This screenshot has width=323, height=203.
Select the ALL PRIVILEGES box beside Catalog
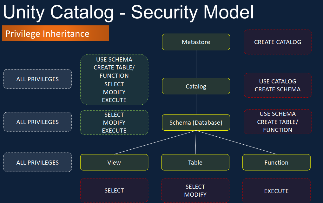[37, 79]
